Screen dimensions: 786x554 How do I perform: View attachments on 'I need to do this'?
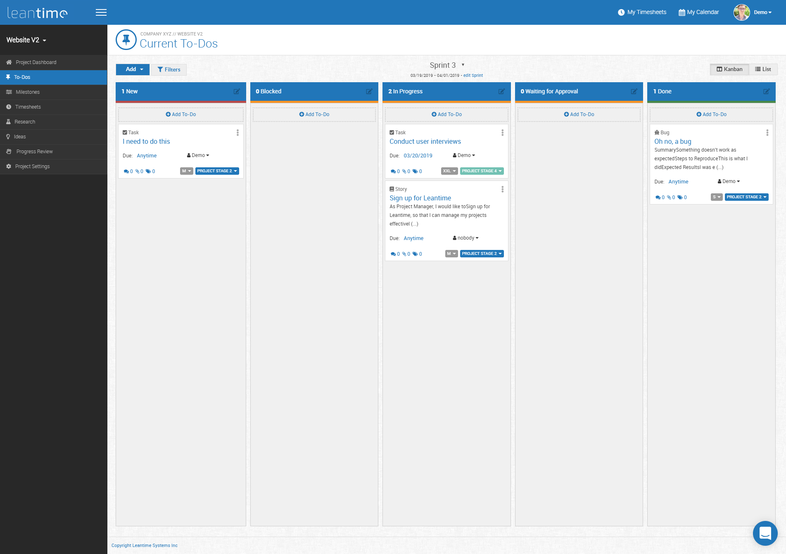[x=139, y=171]
